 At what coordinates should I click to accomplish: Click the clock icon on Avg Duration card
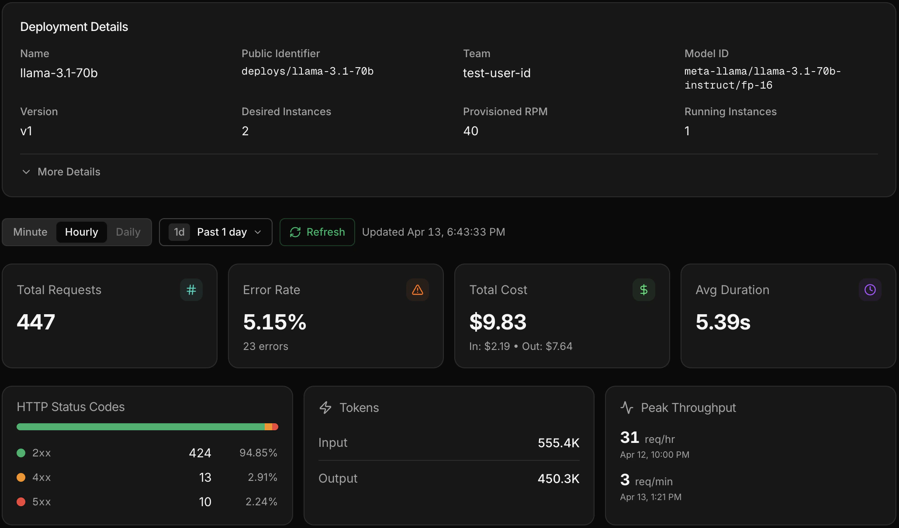coord(870,290)
